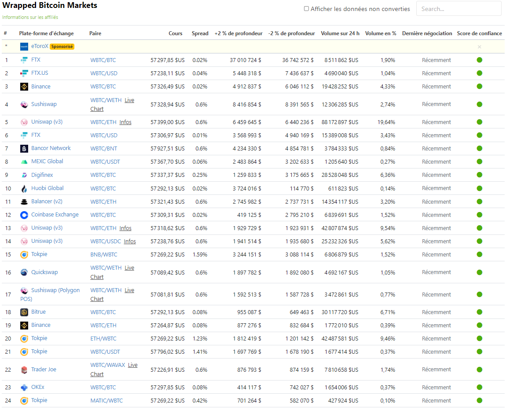Open the eToroX exchange link

click(40, 46)
